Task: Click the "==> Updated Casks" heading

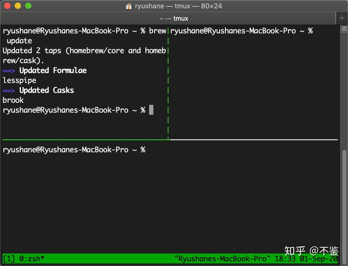Action: click(38, 90)
